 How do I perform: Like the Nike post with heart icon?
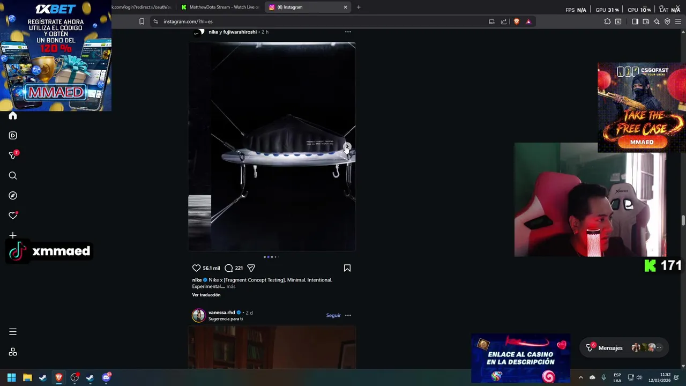click(x=196, y=268)
